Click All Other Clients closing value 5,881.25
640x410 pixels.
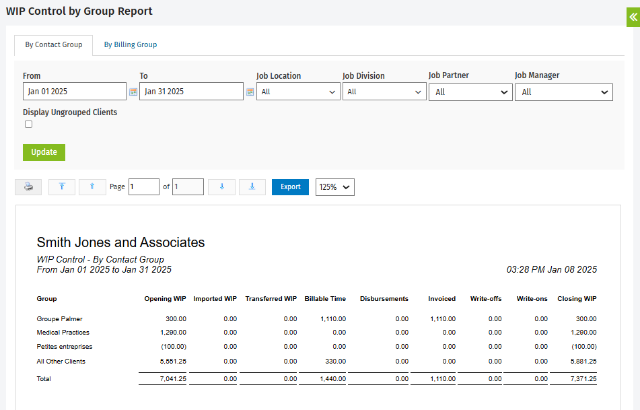click(583, 362)
